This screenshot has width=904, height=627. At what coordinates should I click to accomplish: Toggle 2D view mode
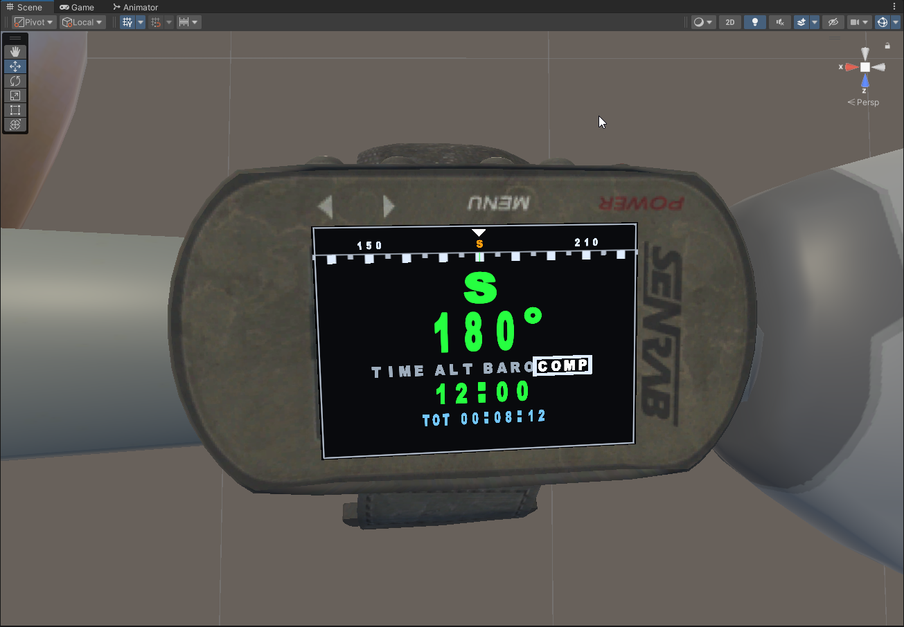point(729,22)
